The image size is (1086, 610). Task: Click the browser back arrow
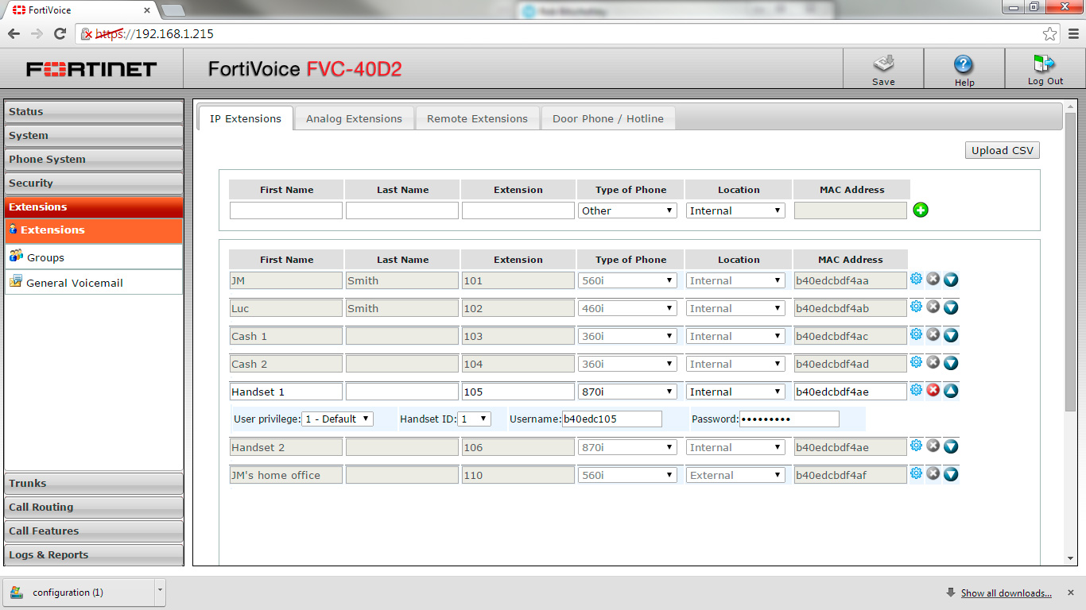(14, 33)
